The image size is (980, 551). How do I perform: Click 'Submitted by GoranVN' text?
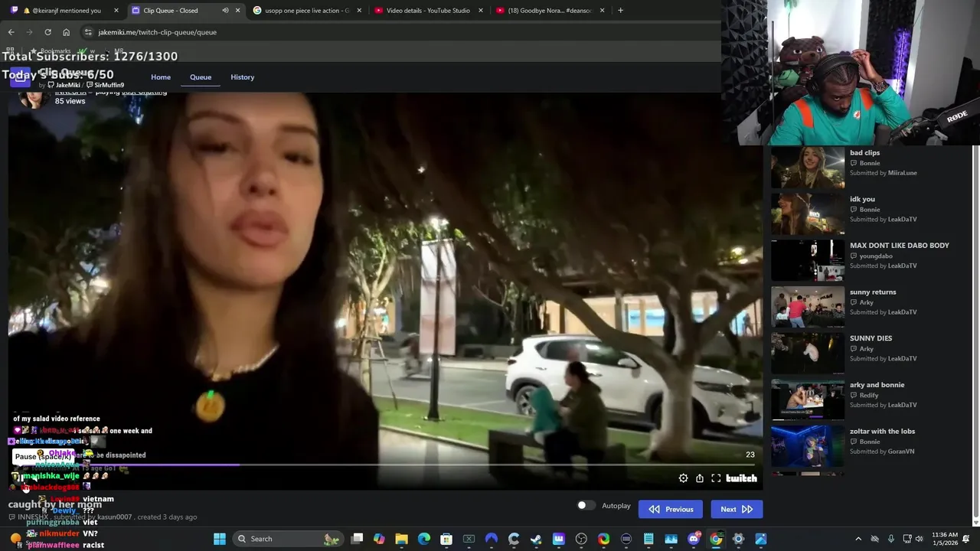click(x=882, y=452)
